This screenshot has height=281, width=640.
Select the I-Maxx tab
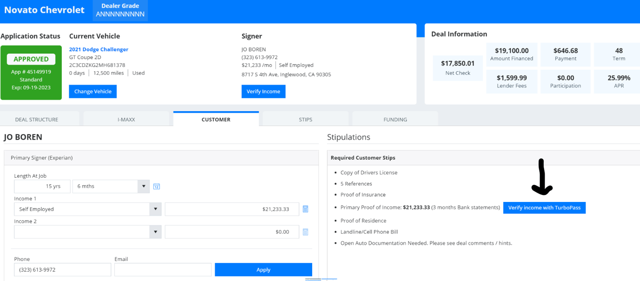(127, 119)
